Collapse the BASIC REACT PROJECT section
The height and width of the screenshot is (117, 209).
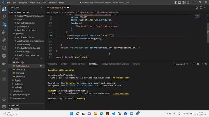click(x=26, y=12)
